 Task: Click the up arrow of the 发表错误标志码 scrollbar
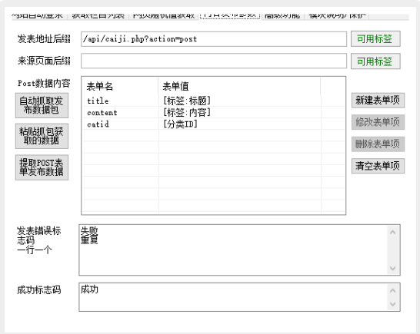[x=393, y=232]
